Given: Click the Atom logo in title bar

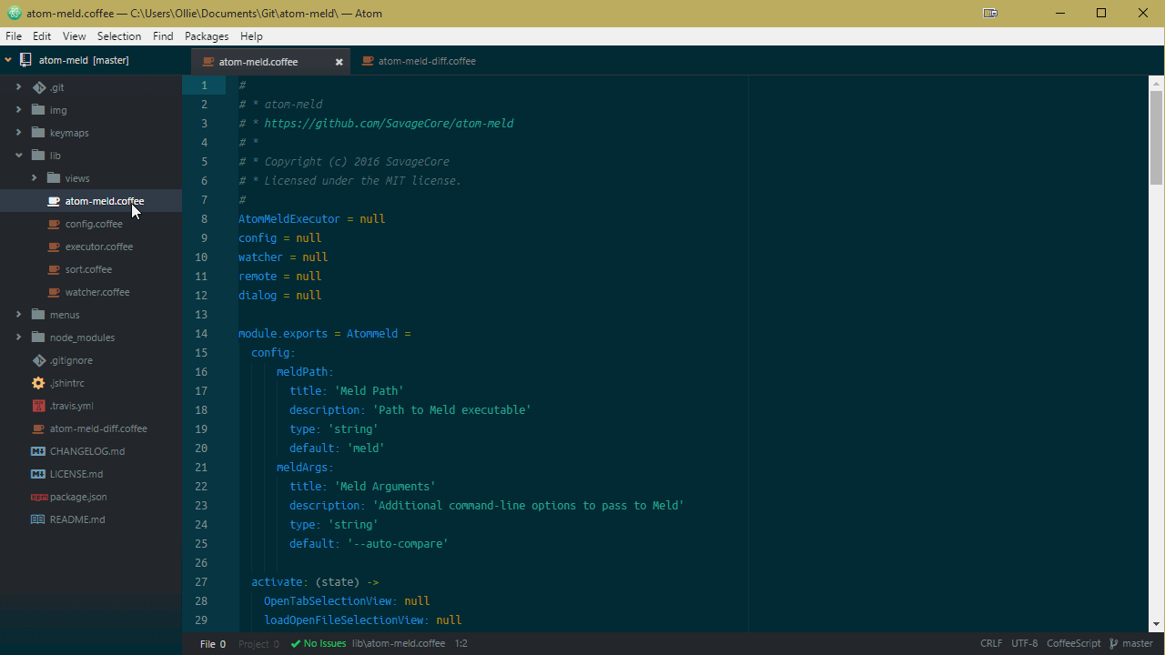Looking at the screenshot, I should click(14, 14).
